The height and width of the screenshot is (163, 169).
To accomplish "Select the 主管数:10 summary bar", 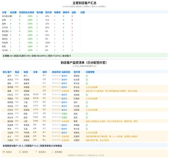I will pos(84,56).
